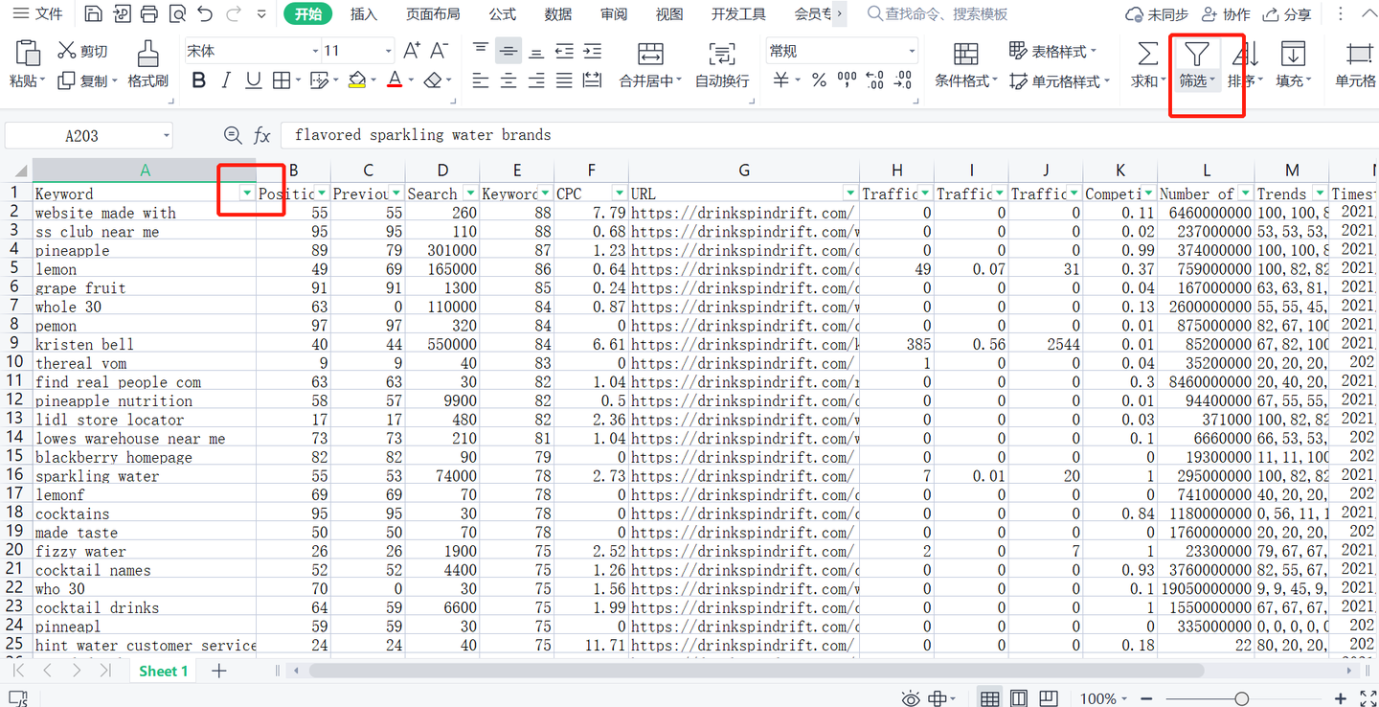Click the 合并居中 merge and center button
The width and height of the screenshot is (1379, 707).
(x=650, y=65)
